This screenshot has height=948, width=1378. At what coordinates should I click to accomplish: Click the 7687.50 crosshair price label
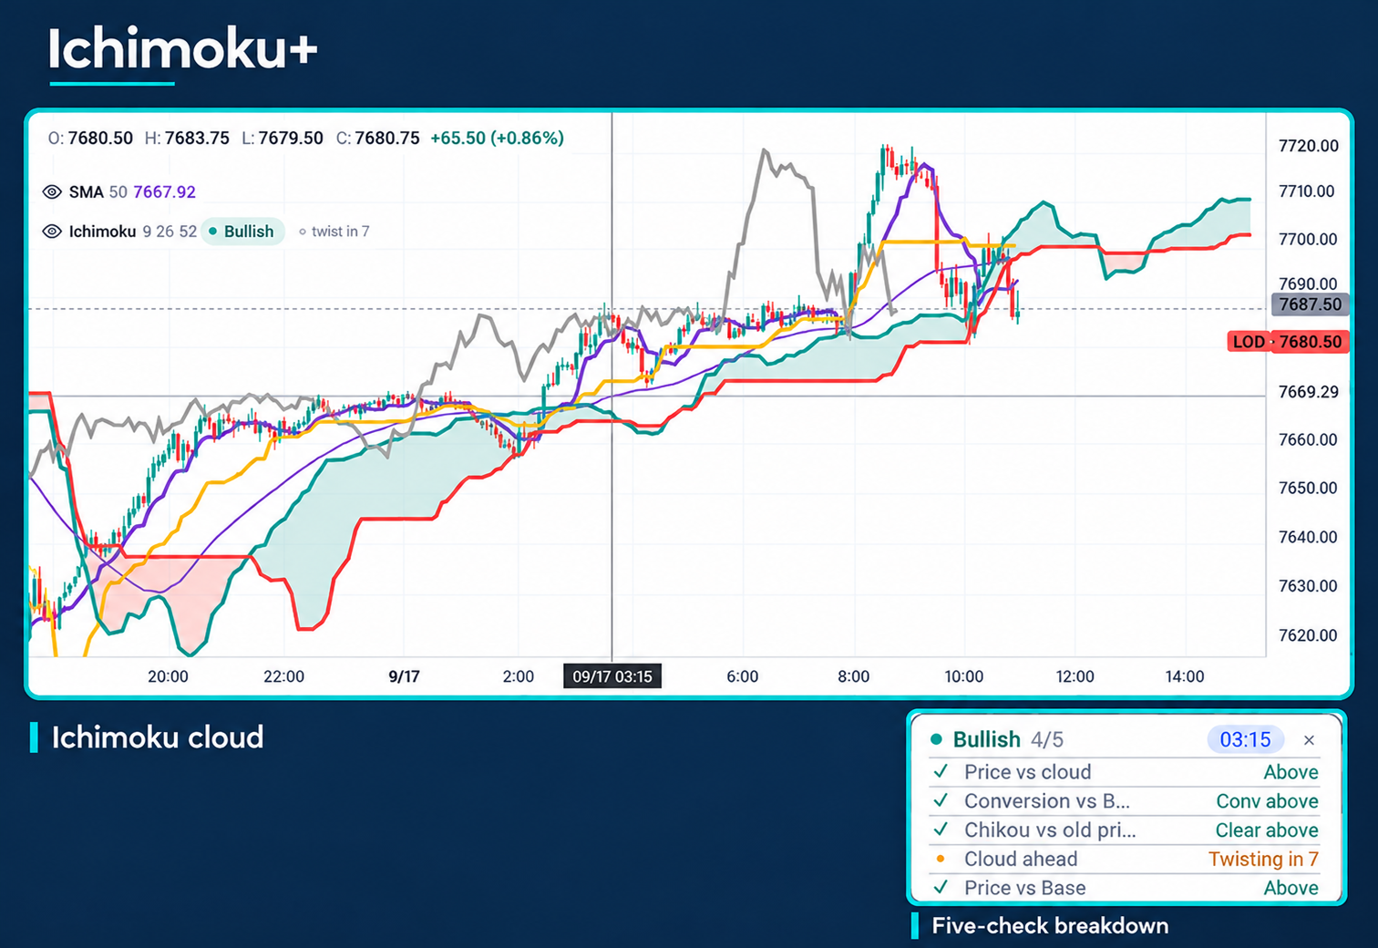pyautogui.click(x=1310, y=304)
